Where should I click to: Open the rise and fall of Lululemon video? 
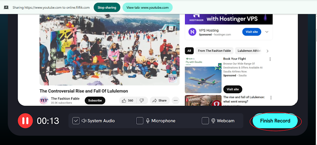tap(244, 99)
